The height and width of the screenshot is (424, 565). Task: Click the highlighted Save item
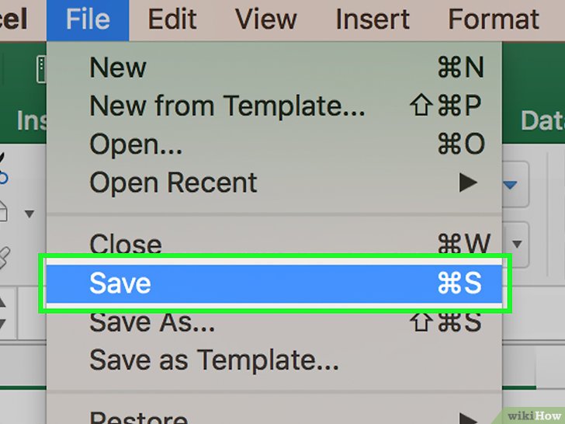pyautogui.click(x=274, y=283)
